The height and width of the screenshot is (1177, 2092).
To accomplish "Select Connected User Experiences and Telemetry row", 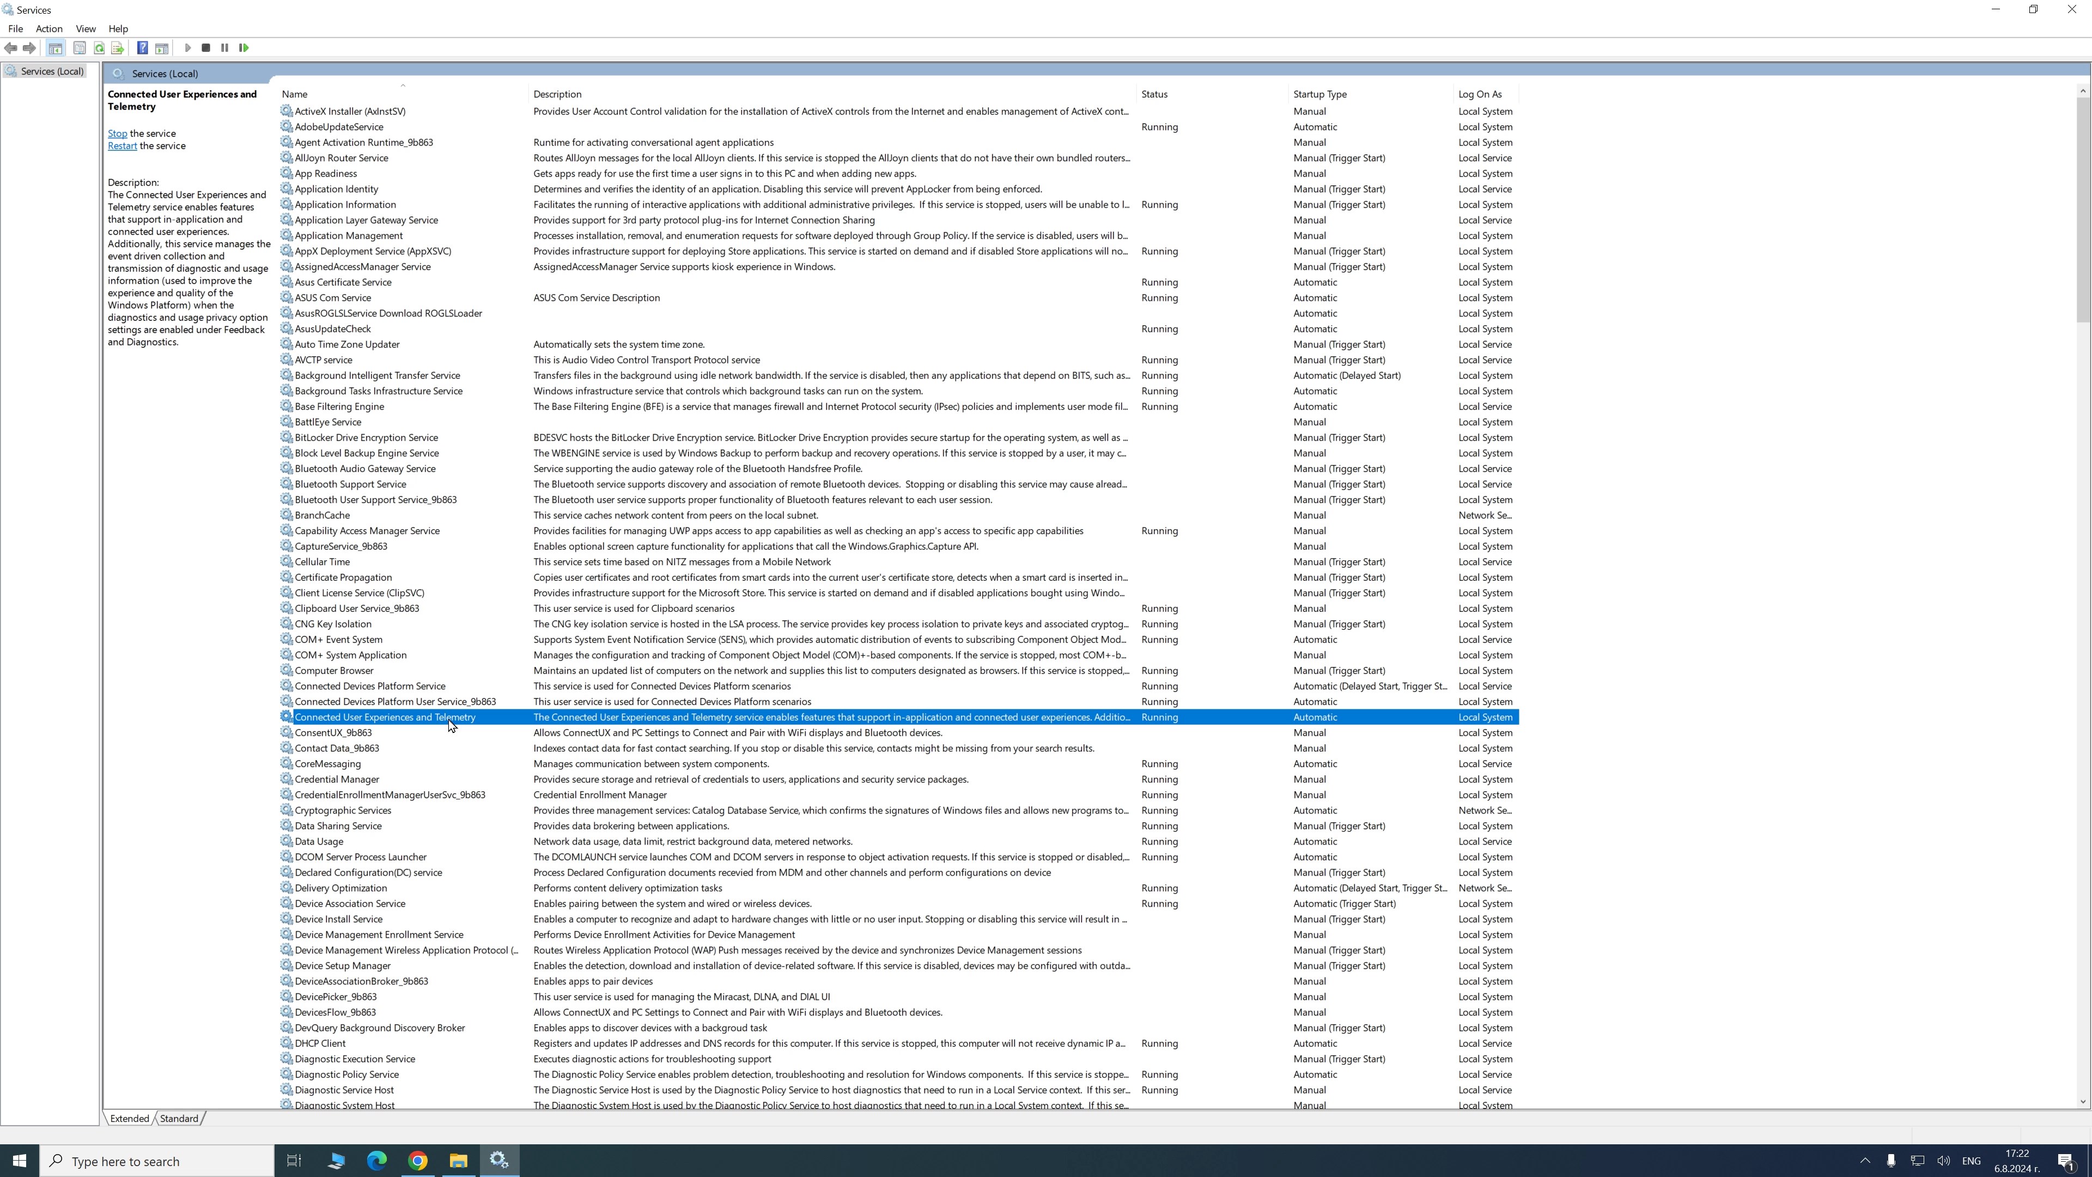I will pyautogui.click(x=898, y=717).
